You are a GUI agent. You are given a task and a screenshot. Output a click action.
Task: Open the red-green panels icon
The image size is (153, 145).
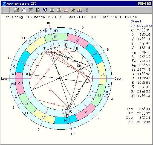[x=59, y=10]
